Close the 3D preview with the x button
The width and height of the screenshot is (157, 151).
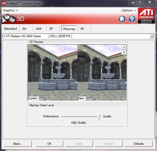pos(124,47)
